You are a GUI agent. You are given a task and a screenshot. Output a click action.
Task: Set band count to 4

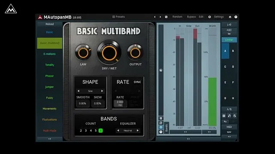(91, 130)
